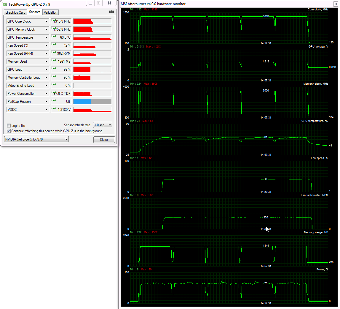Expand the Video Engine Load dropdown
Viewport: 340px width, 309px height.
pyautogui.click(x=46, y=86)
